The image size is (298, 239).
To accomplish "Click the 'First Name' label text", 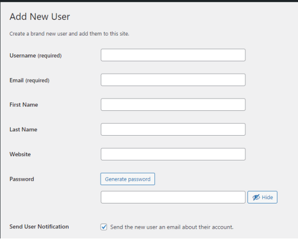I will point(24,104).
